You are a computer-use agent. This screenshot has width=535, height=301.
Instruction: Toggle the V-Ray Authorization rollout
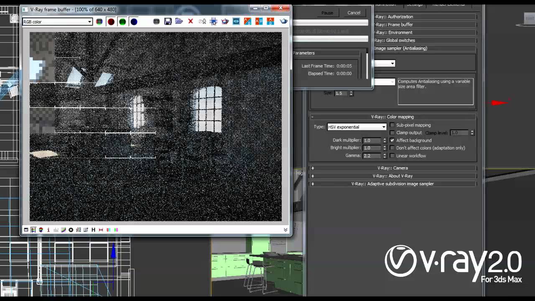coord(424,17)
